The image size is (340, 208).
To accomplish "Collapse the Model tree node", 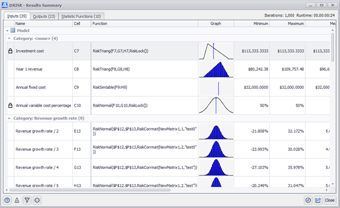I will click(7, 31).
